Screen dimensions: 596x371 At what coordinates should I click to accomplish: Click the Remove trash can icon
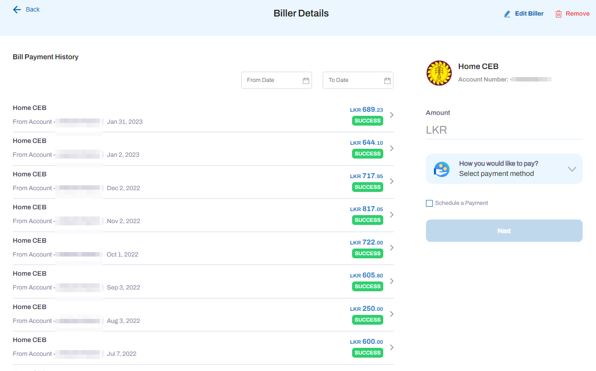(x=559, y=14)
